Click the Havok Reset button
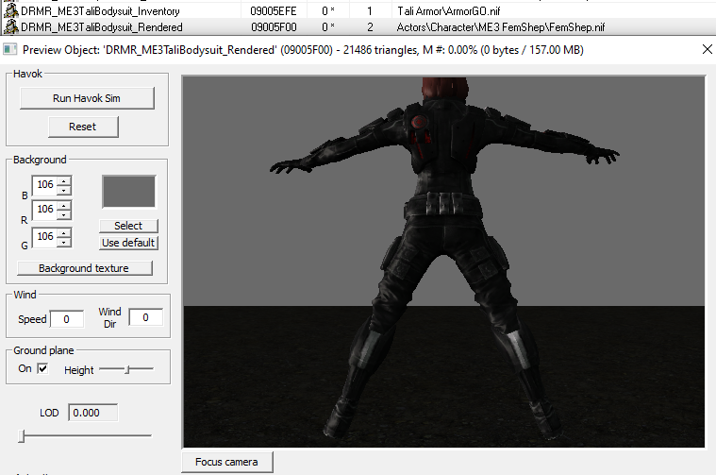The height and width of the screenshot is (475, 716). [83, 127]
